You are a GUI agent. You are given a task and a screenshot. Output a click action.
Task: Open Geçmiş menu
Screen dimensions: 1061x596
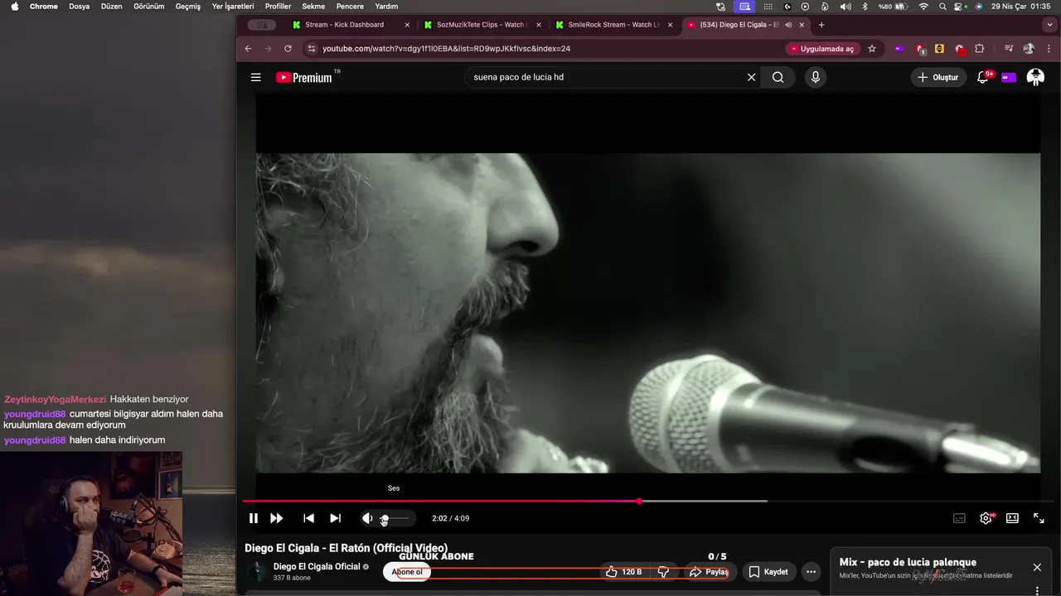(x=188, y=6)
